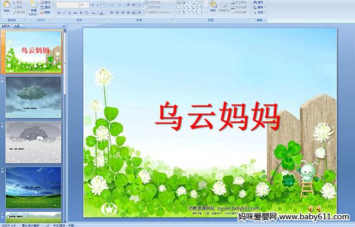Switch to the Outline tab in the side pane
Image resolution: width=355 pixels, height=227 pixels.
[17, 26]
